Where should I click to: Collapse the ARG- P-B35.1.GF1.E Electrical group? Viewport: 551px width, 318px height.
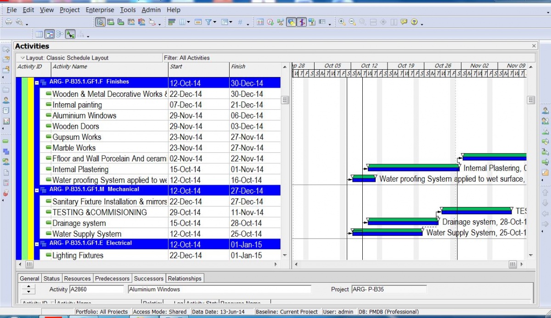click(x=37, y=244)
